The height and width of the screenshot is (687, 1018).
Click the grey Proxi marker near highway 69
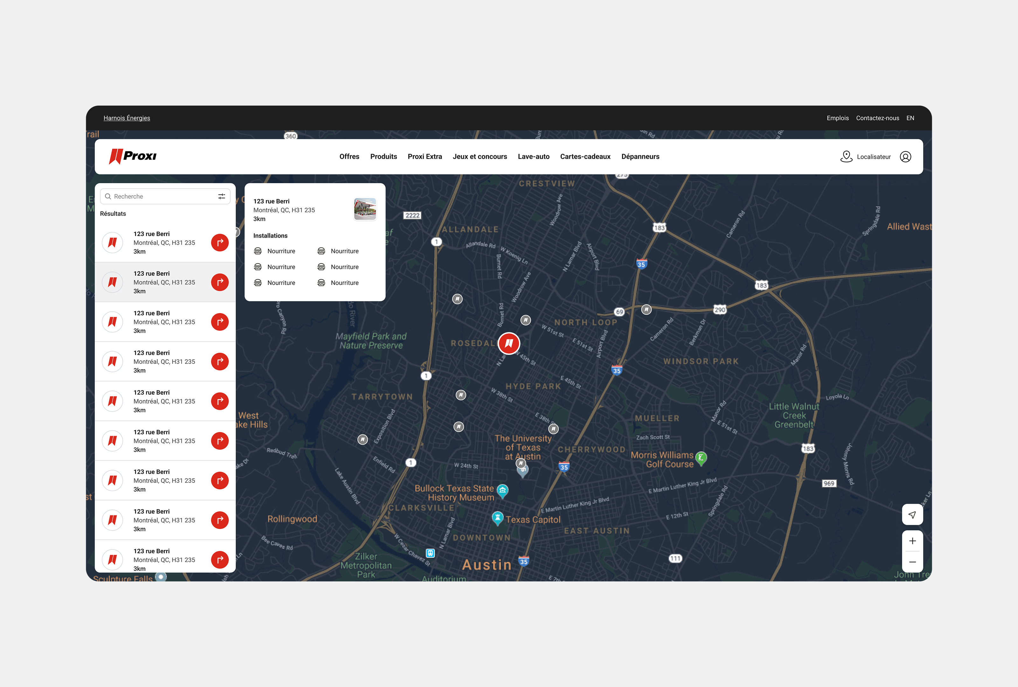point(646,309)
